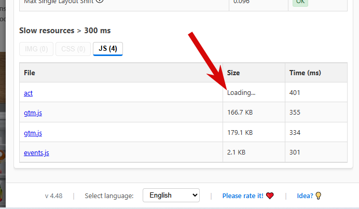Click the red heart icon
This screenshot has height=209, width=359.
270,196
